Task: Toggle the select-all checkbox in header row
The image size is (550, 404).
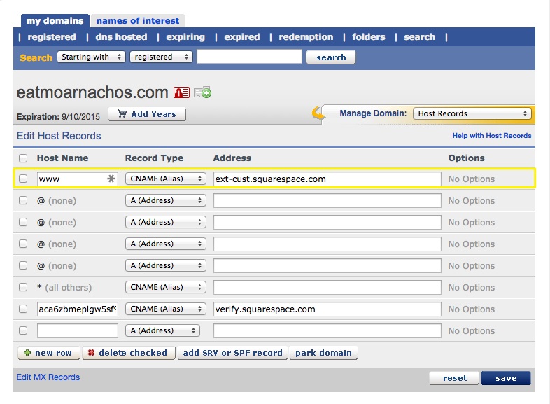Action: tap(23, 158)
